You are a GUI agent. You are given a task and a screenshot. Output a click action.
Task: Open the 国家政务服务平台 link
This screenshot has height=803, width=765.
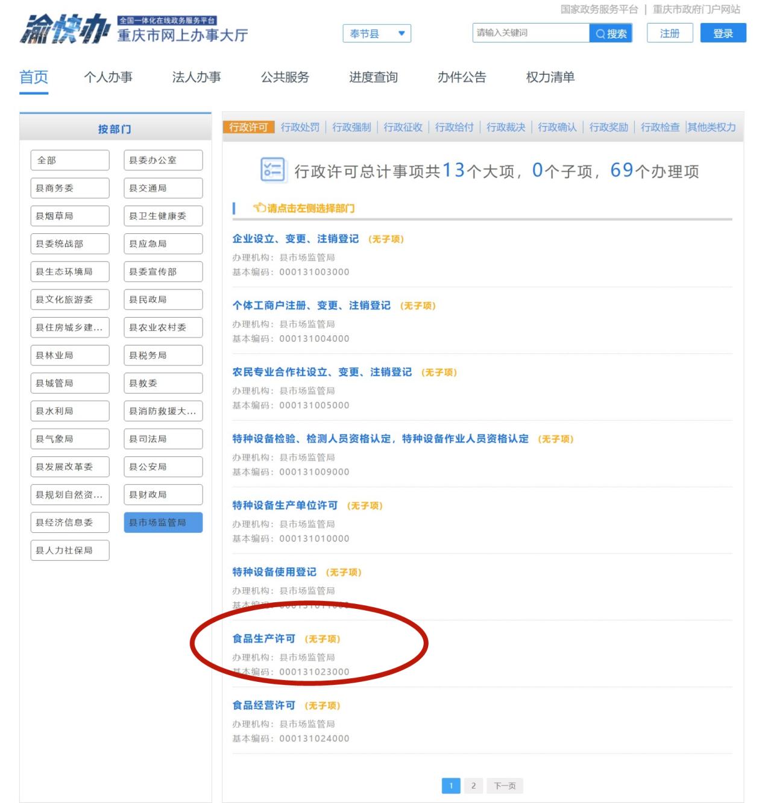599,9
